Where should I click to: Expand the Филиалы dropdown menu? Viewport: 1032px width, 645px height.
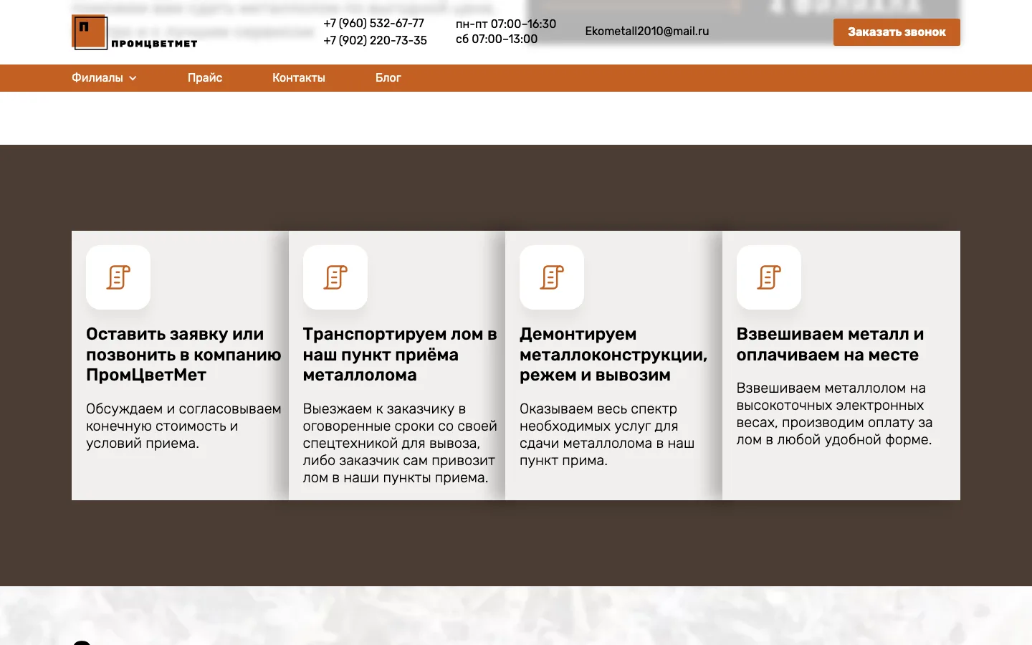pos(104,78)
